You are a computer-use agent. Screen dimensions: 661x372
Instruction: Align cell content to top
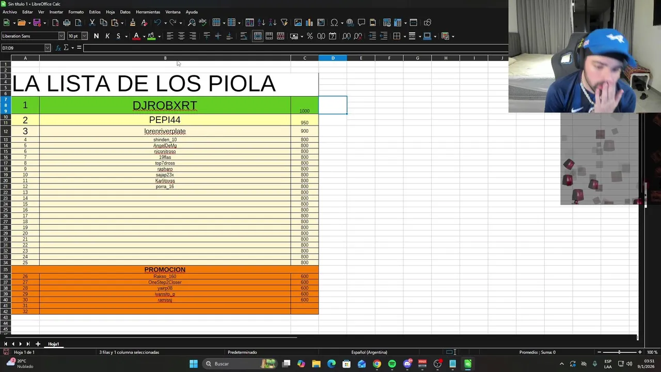(x=207, y=36)
